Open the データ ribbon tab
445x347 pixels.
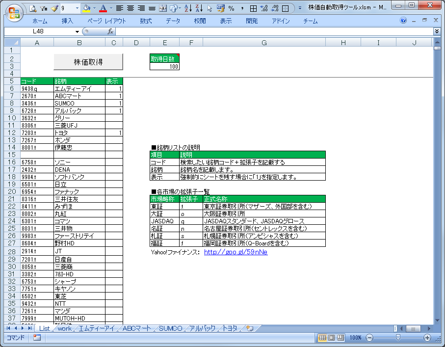point(173,21)
